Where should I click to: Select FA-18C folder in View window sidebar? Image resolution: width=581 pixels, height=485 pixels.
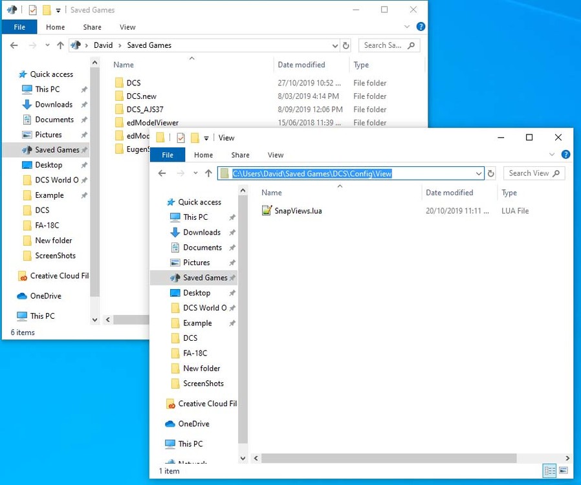pyautogui.click(x=195, y=353)
